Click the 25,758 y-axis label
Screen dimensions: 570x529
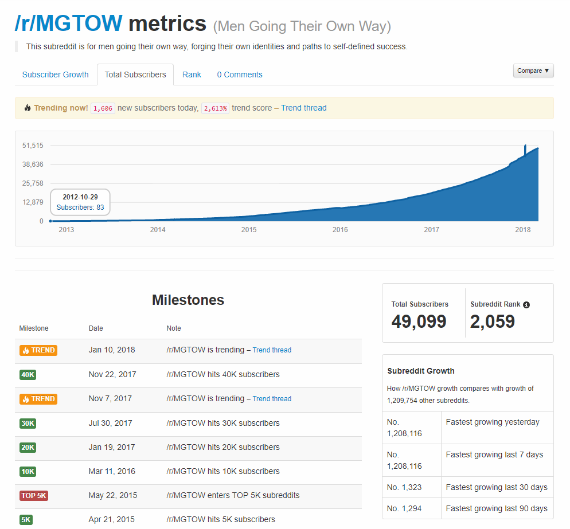click(x=33, y=183)
